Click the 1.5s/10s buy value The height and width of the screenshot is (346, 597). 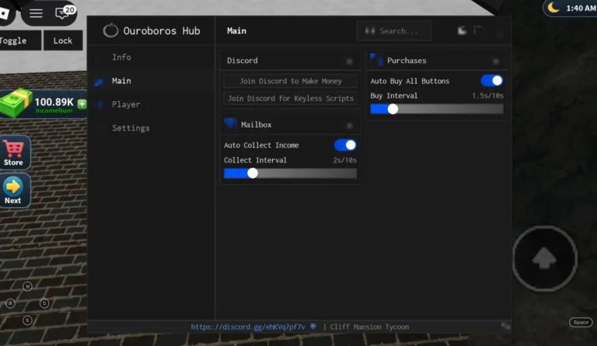pyautogui.click(x=487, y=96)
